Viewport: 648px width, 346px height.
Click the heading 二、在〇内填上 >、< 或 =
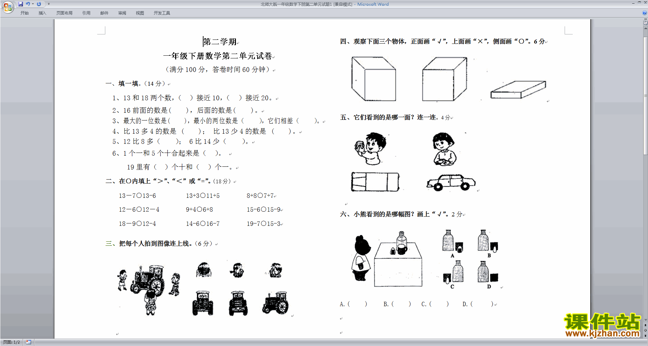point(168,181)
